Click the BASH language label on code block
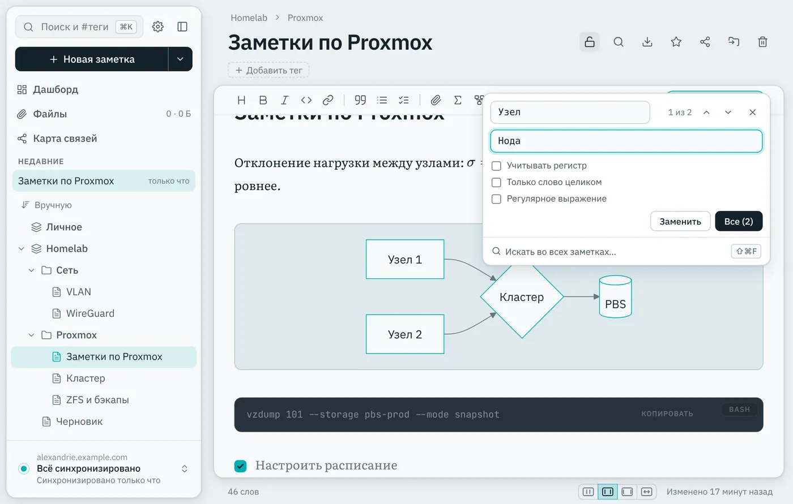 point(739,409)
